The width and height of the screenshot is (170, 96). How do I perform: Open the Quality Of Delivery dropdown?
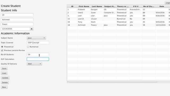[x=34, y=64]
